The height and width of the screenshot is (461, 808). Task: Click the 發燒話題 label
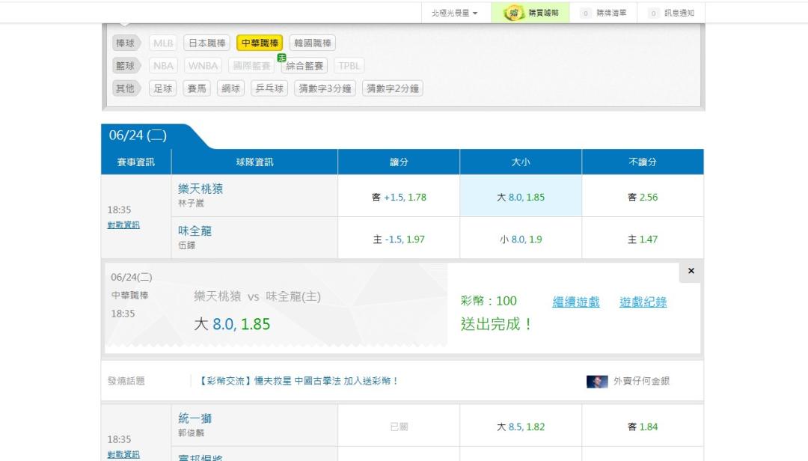126,381
